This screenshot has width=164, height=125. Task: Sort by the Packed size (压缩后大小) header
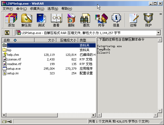[x=67, y=40]
